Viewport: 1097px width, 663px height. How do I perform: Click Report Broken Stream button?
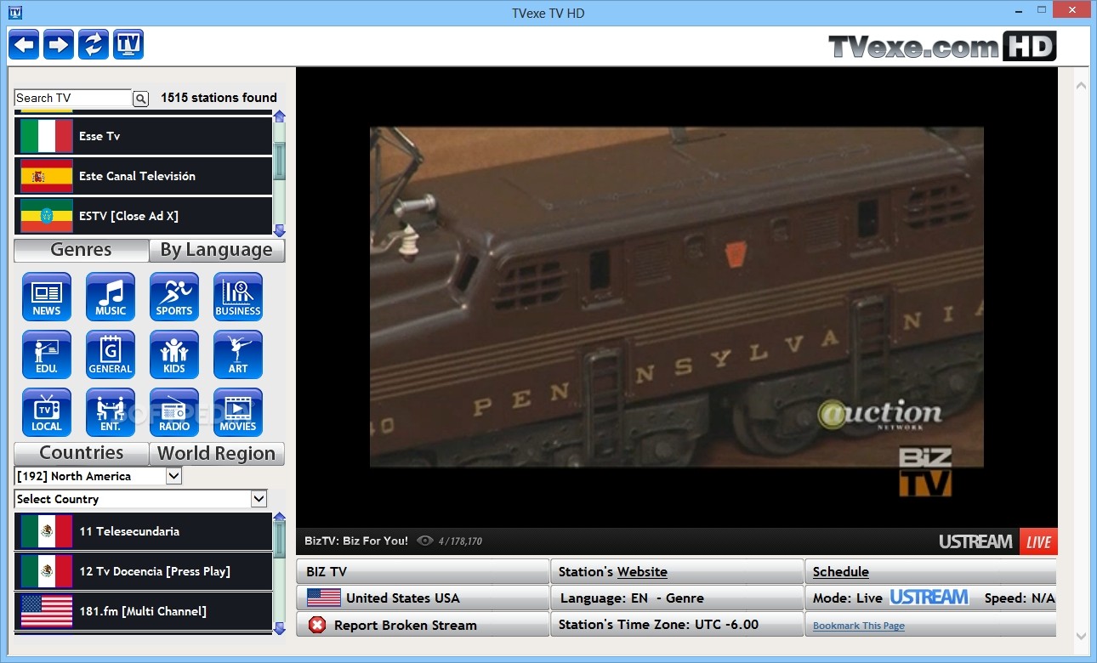tap(423, 625)
